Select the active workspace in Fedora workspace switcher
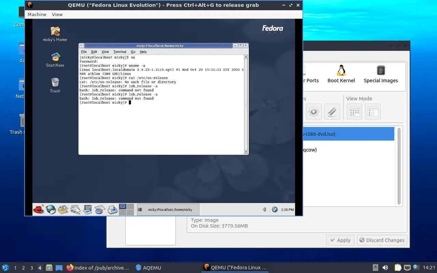 coord(122,206)
